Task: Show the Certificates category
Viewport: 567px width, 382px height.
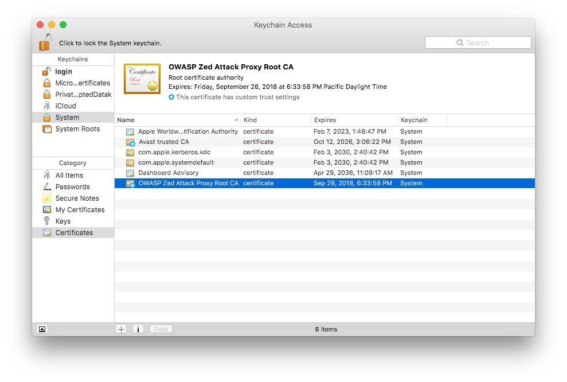Action: [73, 233]
